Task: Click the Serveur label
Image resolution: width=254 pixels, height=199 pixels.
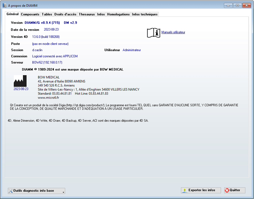Action: [17, 62]
